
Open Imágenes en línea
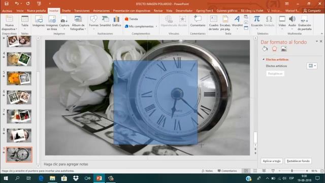click(x=52, y=23)
